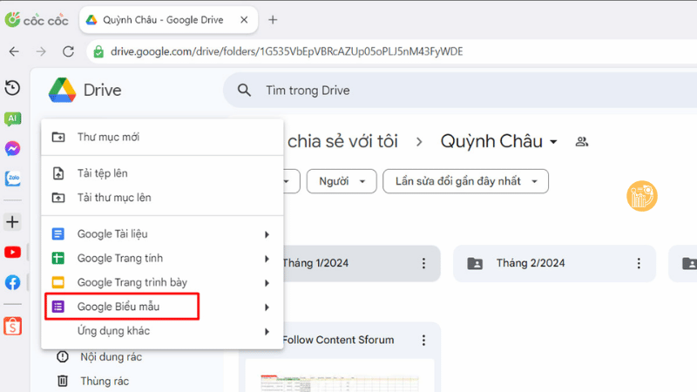The width and height of the screenshot is (697, 392).
Task: Close the Quỳnh Châu - Google Drive tab
Action: pyautogui.click(x=244, y=20)
